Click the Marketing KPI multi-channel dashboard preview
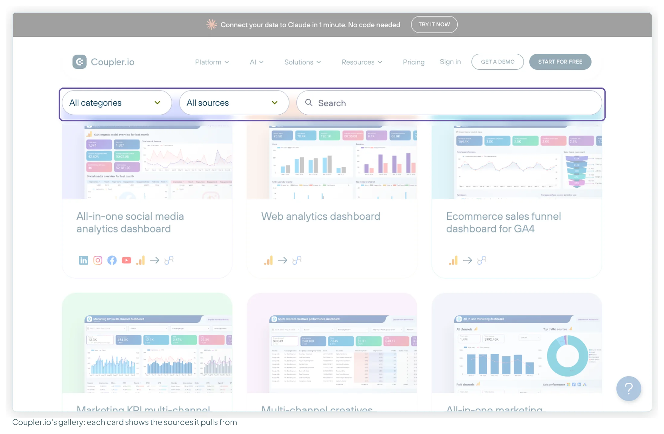The image size is (664, 434). [x=147, y=343]
